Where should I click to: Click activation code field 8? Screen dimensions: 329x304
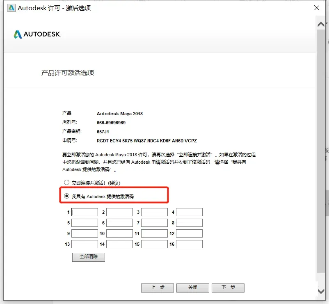tap(189, 223)
